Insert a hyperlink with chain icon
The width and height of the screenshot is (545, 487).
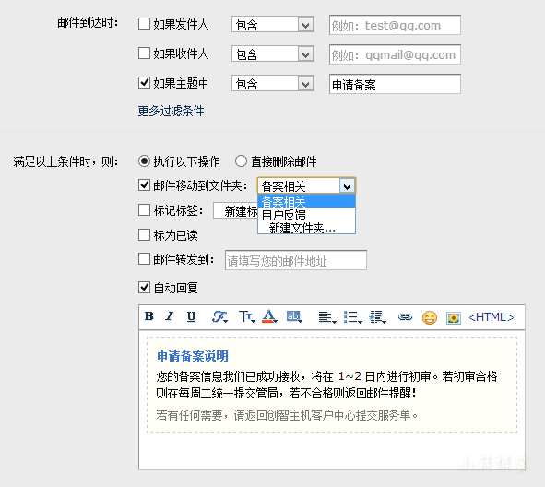405,317
